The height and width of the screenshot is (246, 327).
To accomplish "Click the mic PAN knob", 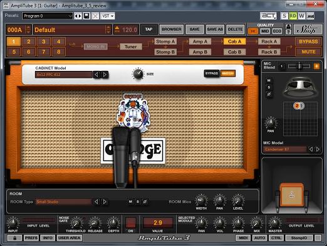I will click(271, 123).
